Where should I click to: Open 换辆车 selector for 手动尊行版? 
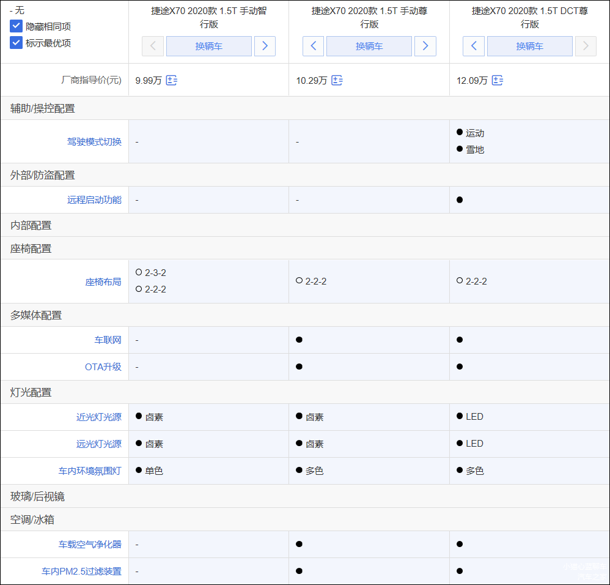point(369,47)
